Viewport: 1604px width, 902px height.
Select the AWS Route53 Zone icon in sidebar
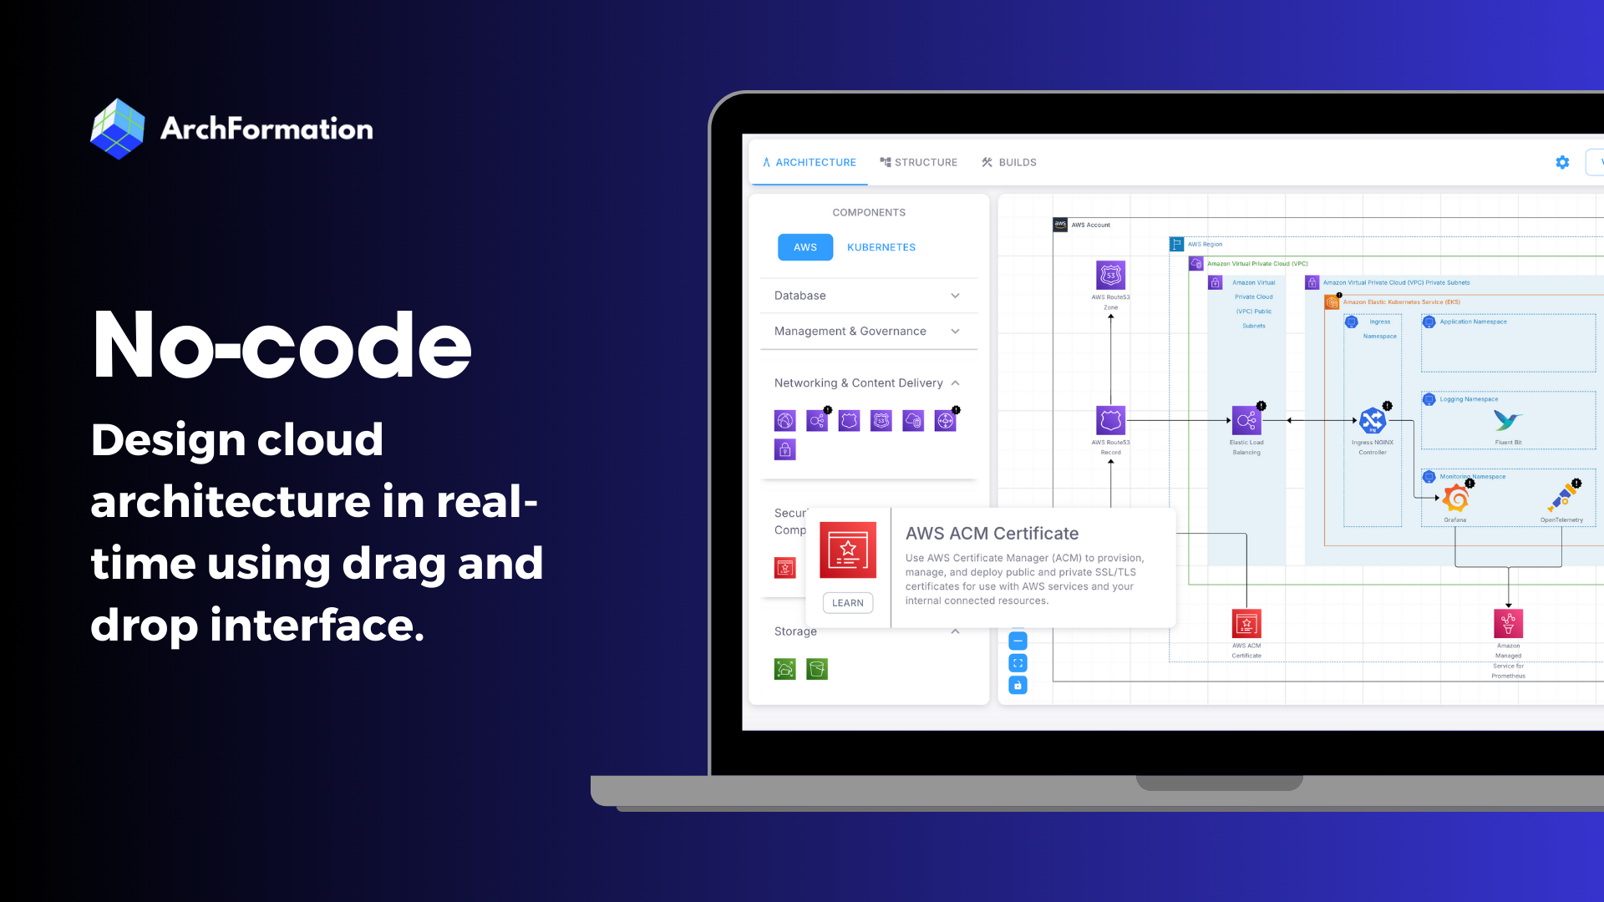point(881,419)
